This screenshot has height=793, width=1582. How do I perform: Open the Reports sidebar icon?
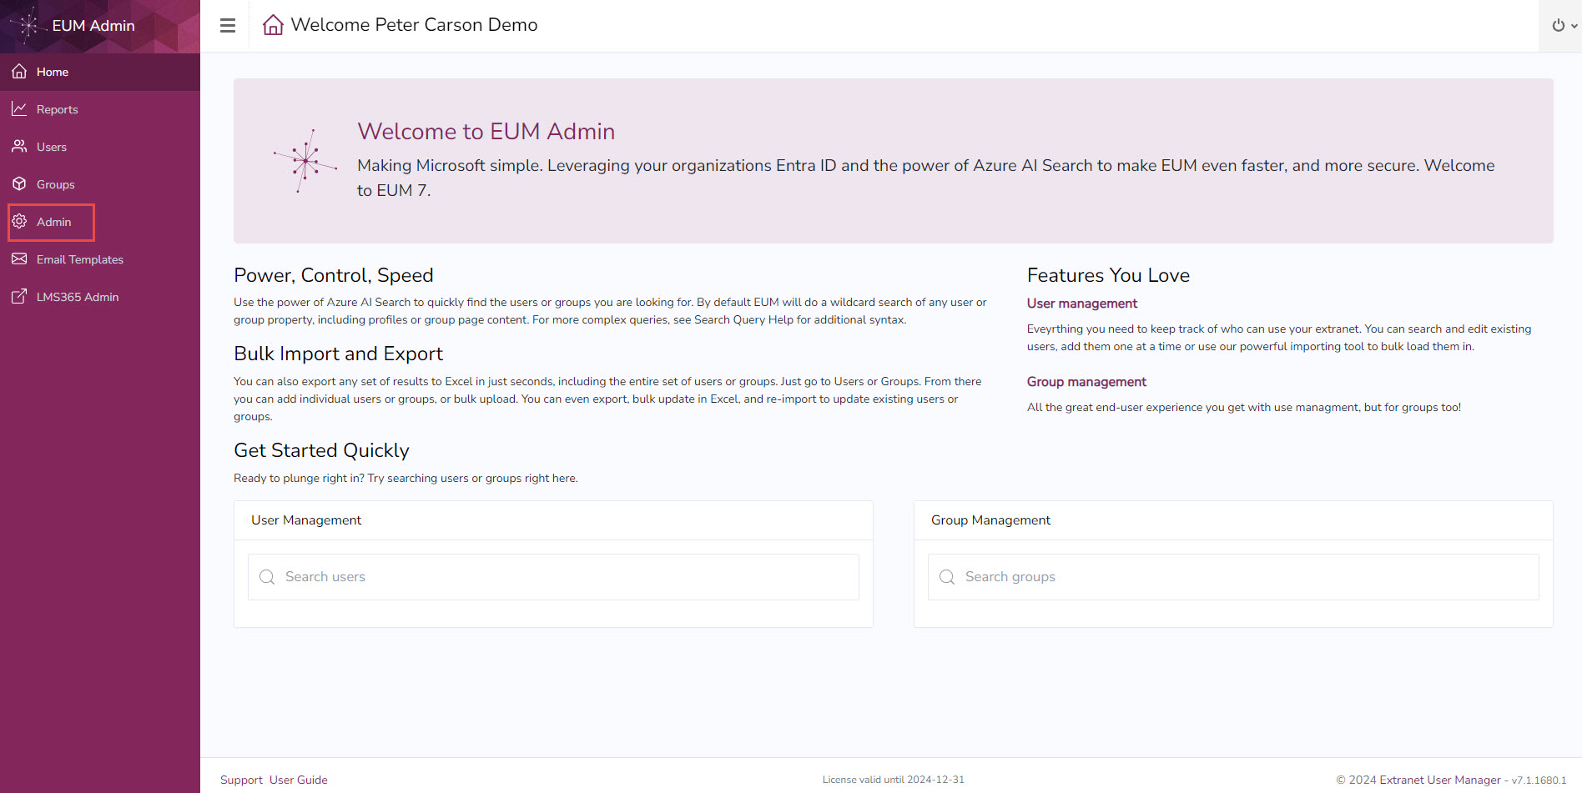19,108
